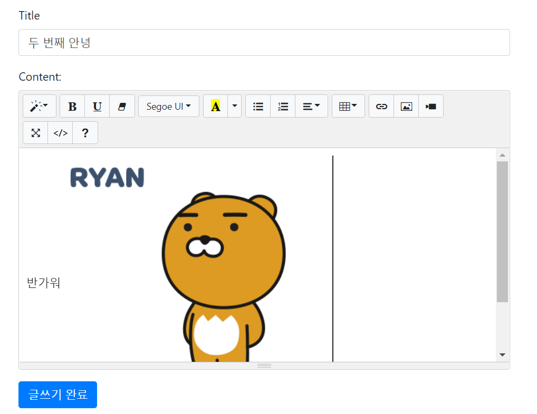Open the editor help dialog

(x=85, y=132)
